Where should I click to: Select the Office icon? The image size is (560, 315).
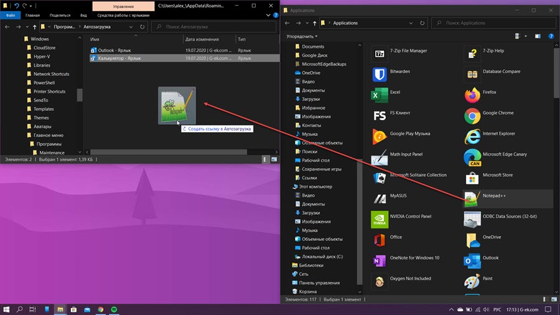coord(380,240)
